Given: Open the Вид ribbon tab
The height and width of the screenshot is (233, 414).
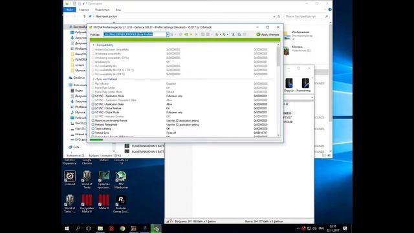Looking at the screenshot, I should [118, 10].
